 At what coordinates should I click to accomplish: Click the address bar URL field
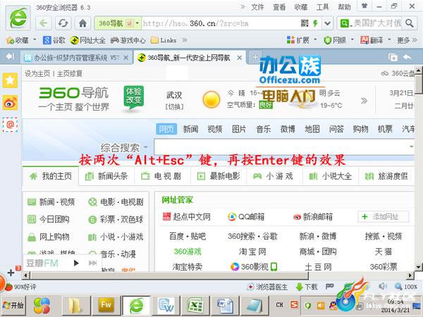[220, 23]
